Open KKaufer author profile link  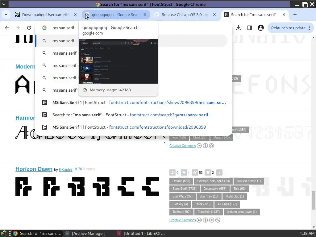[x=65, y=170]
